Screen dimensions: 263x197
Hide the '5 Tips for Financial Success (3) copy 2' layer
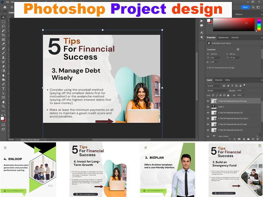(208, 118)
